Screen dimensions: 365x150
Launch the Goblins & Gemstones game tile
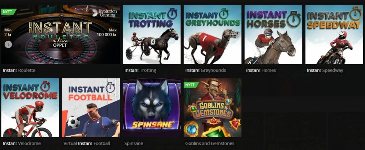212,108
